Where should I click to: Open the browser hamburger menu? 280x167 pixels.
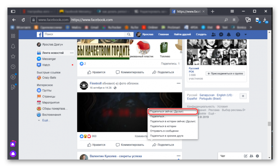(232, 11)
